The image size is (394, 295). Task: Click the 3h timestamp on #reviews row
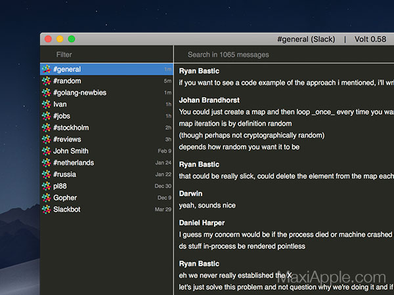point(168,139)
